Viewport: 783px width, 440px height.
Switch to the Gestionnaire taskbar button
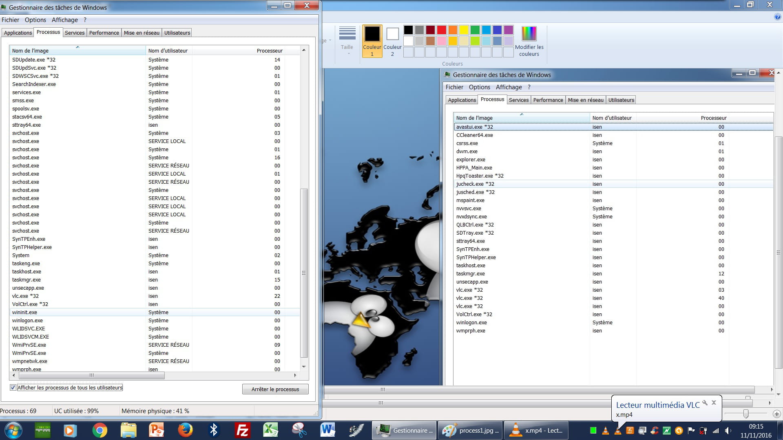coord(404,430)
